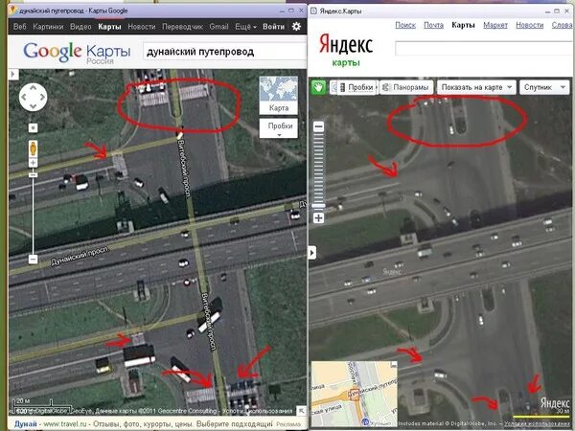Open Видео in the Google top bar
The image size is (575, 431).
click(80, 27)
